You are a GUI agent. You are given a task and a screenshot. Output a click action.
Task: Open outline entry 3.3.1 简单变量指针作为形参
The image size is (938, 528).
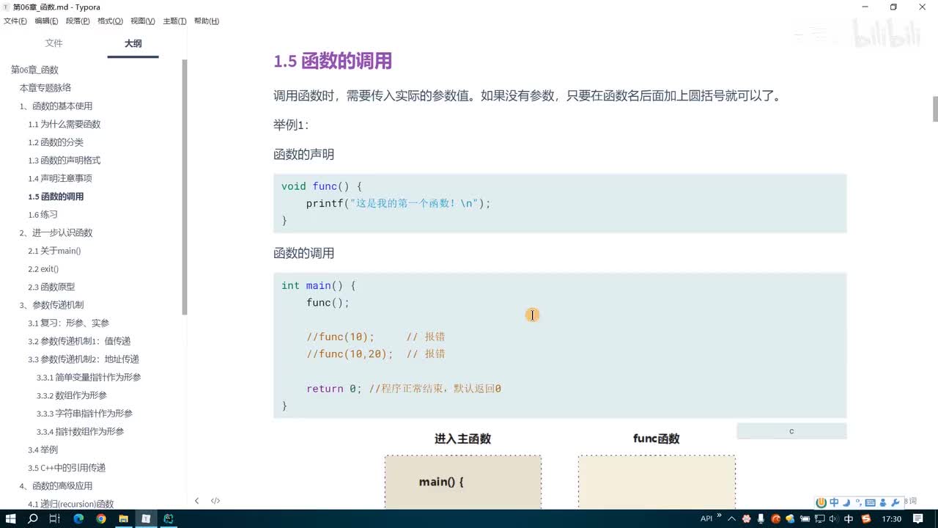[x=89, y=377]
